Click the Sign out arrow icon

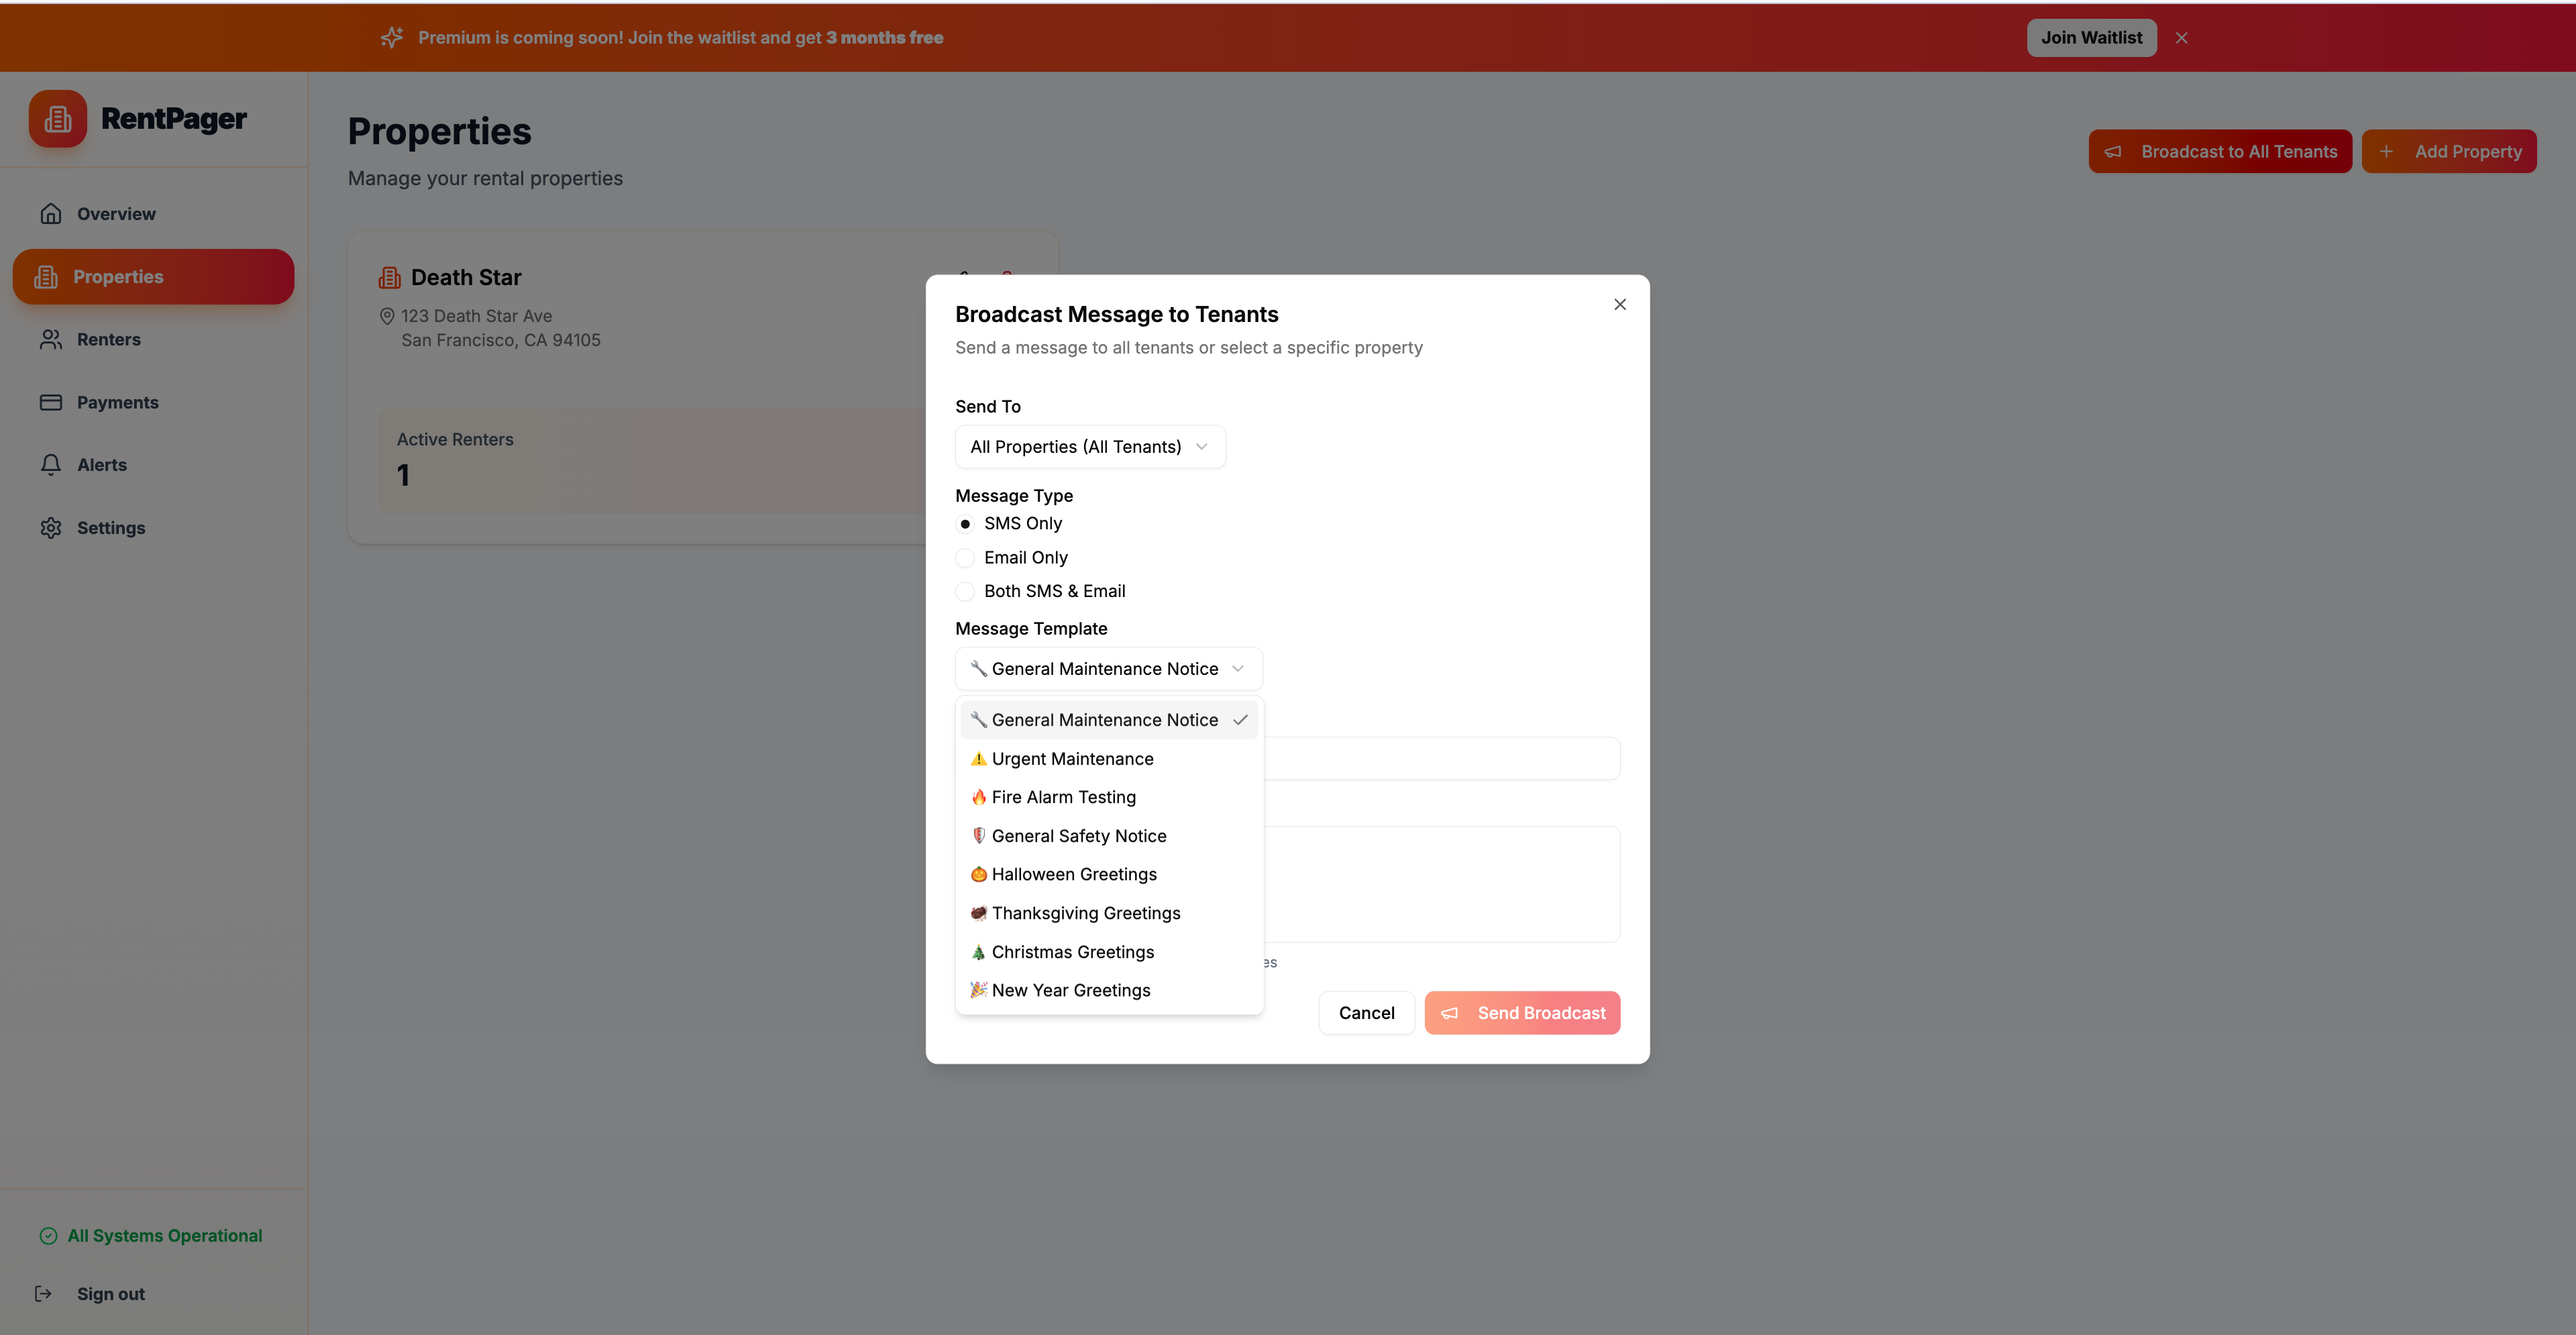point(43,1294)
